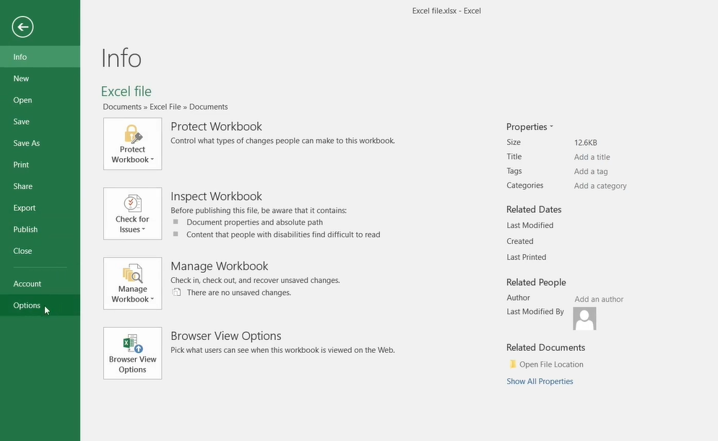Click the unsaved changes document icon
Viewport: 718px width, 441px height.
(x=176, y=292)
